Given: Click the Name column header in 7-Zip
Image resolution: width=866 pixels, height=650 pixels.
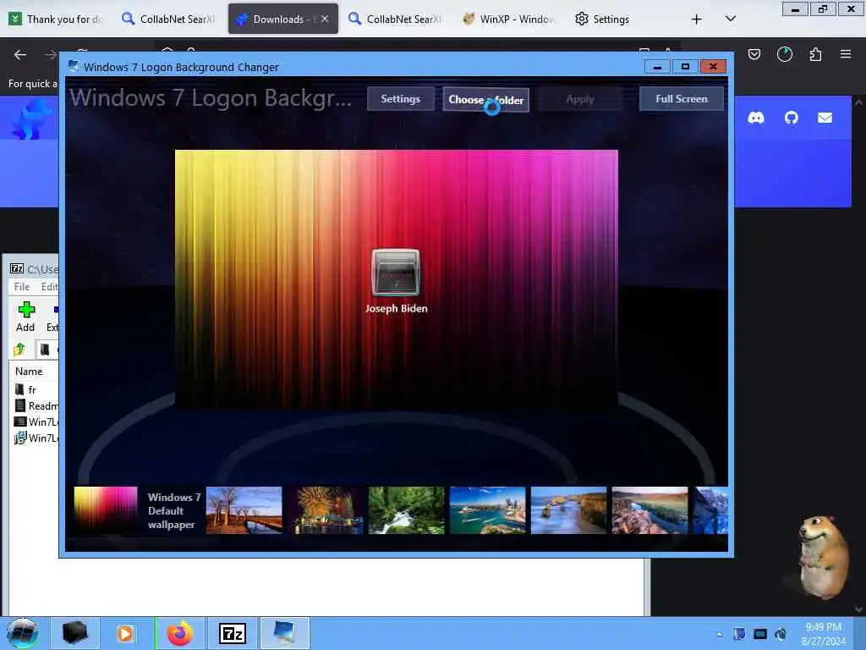Looking at the screenshot, I should click(29, 372).
